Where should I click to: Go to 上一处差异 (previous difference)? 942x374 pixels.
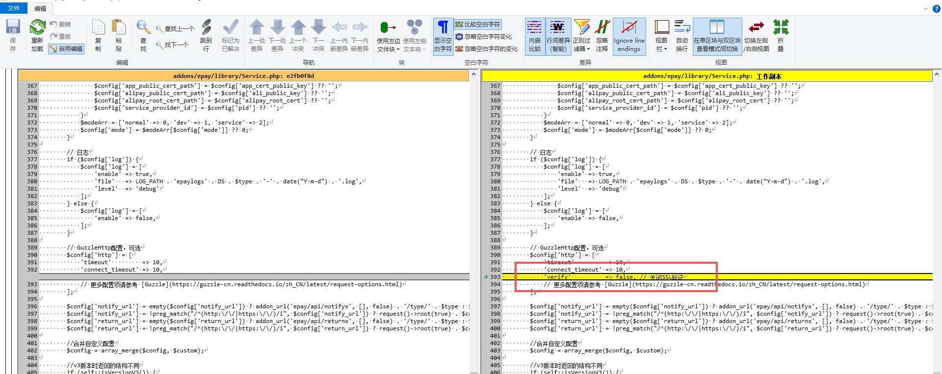[257, 28]
